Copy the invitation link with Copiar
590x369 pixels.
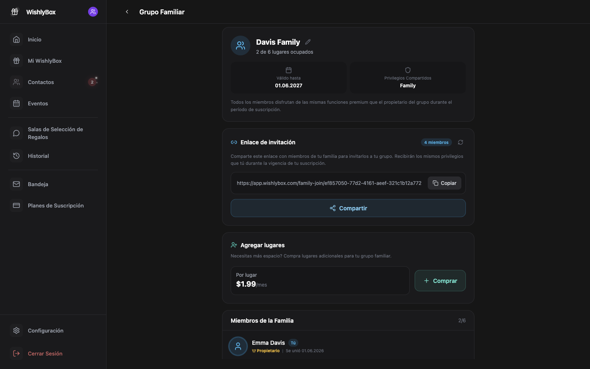[445, 183]
